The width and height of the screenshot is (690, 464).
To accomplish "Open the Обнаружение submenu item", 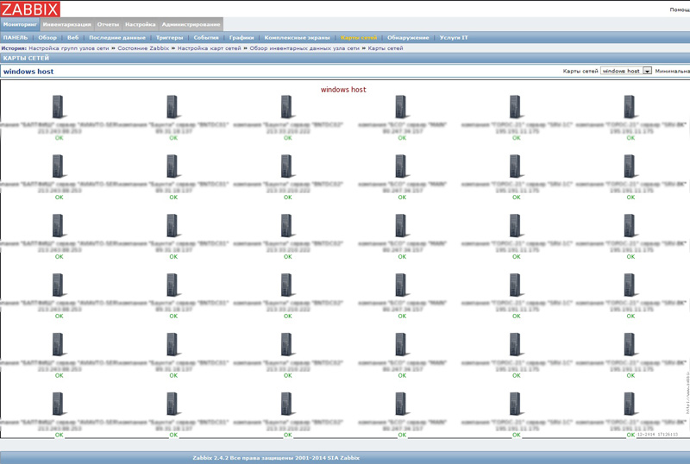I will (x=408, y=38).
